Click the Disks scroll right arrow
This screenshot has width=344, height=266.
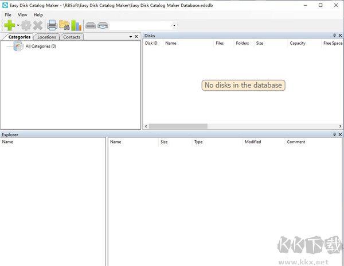[340, 126]
